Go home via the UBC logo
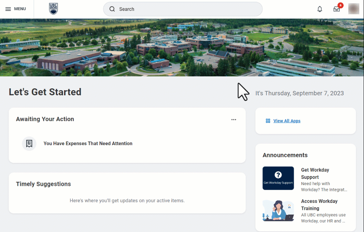Screen dimensions: 364x232 [53, 9]
